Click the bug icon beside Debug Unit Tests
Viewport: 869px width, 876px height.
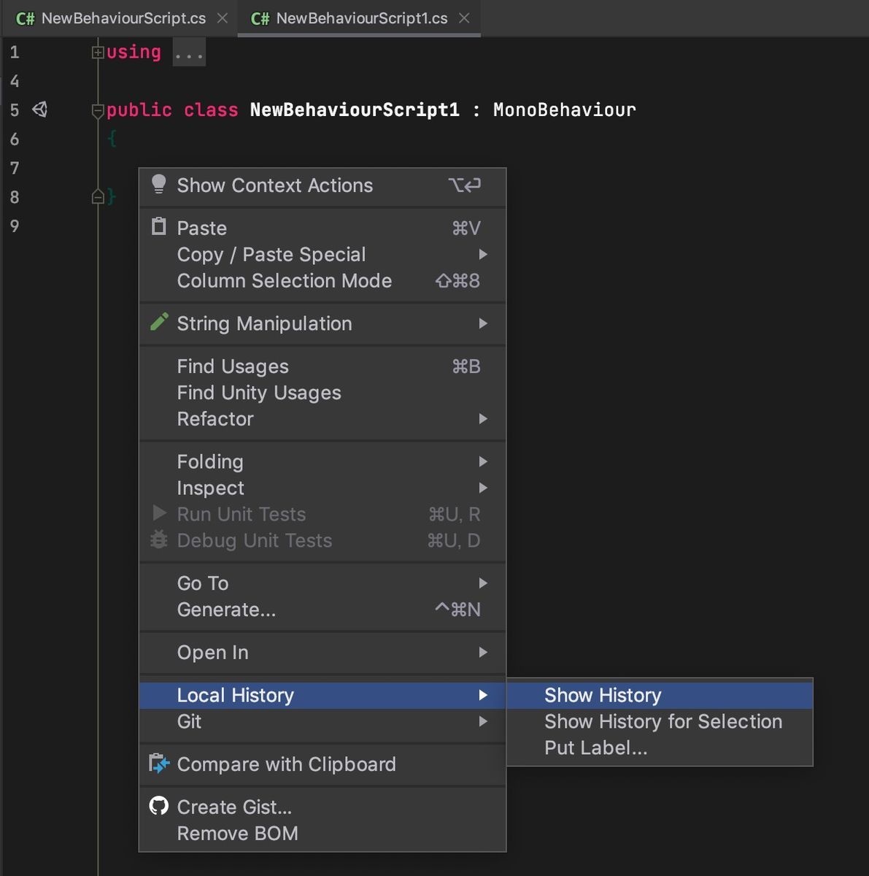tap(159, 540)
